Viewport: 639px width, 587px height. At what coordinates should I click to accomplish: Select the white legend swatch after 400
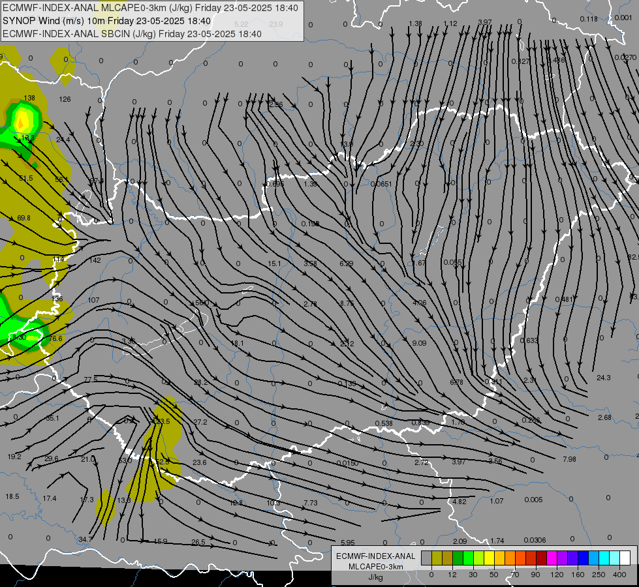625,558
